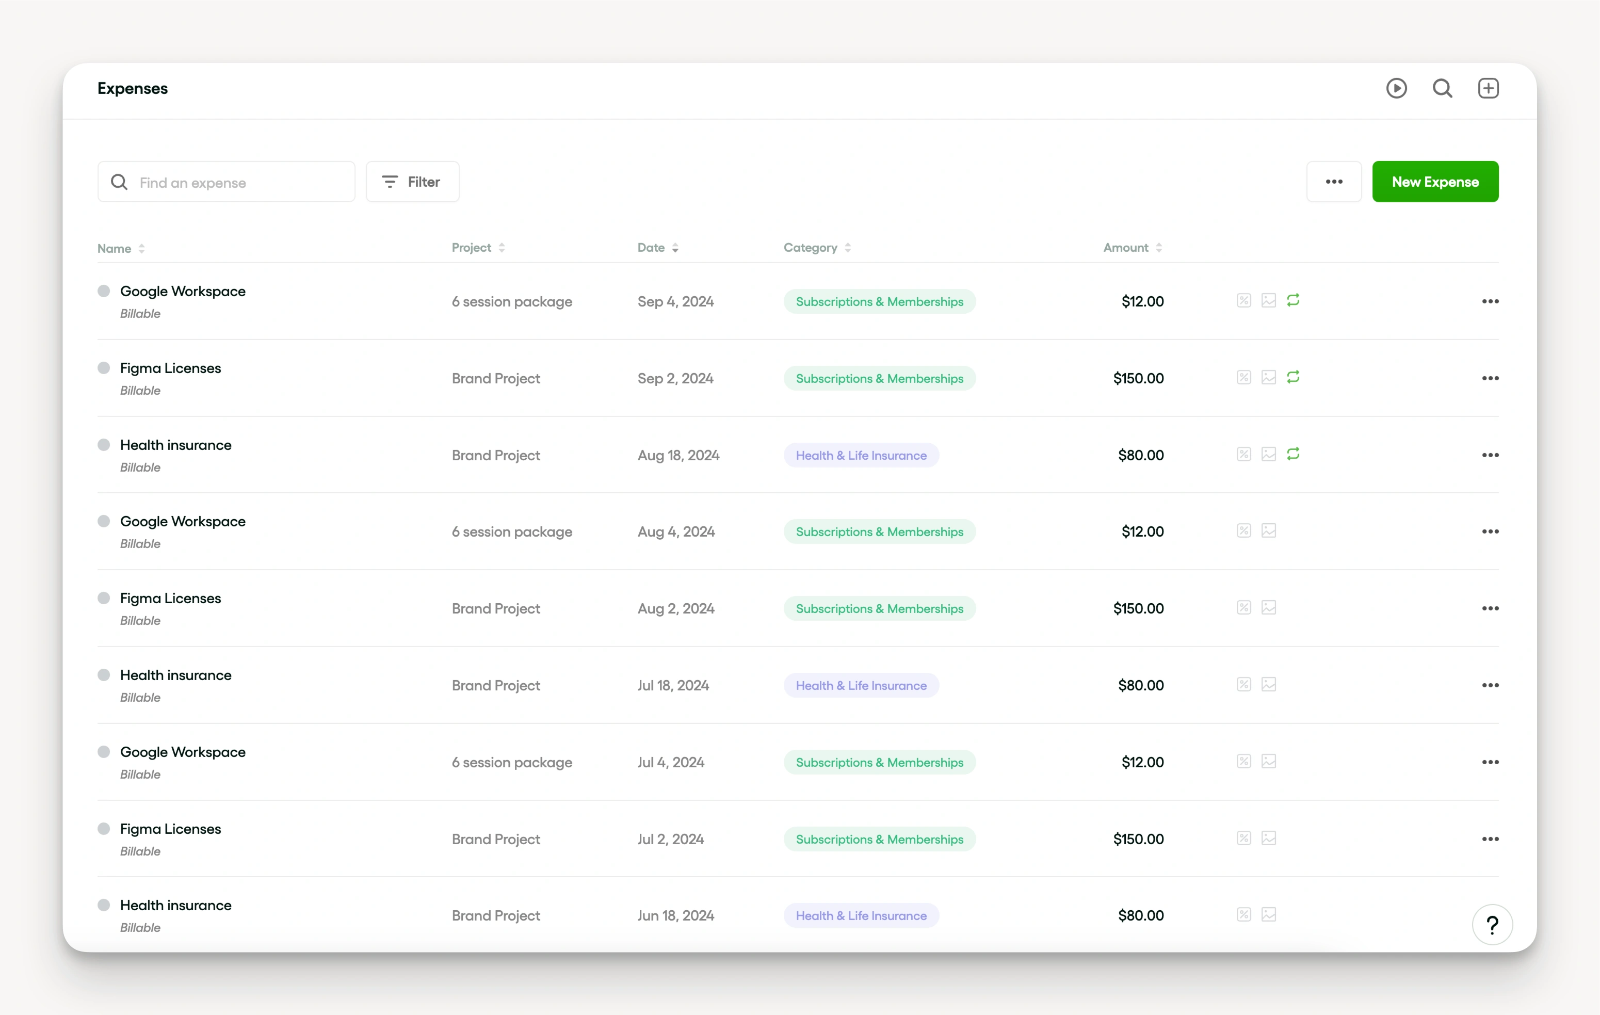Open search via header magnifier icon
This screenshot has width=1600, height=1015.
[x=1442, y=88]
